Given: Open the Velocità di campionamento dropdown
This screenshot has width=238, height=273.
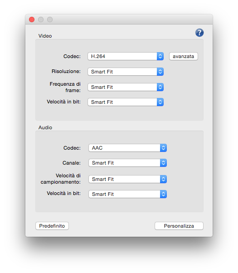Looking at the screenshot, I should [x=128, y=179].
